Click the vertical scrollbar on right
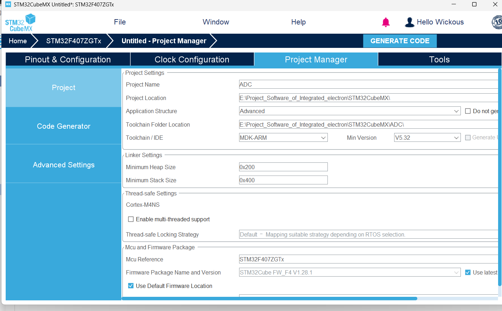The image size is (502, 311). (x=500, y=177)
